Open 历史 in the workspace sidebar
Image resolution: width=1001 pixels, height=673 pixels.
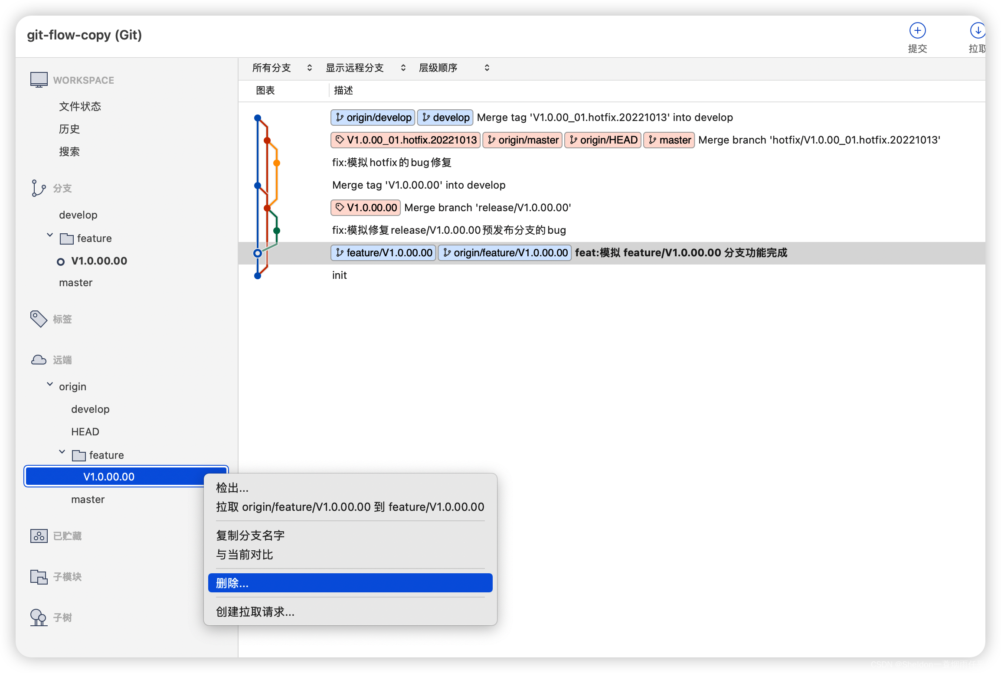coord(69,129)
